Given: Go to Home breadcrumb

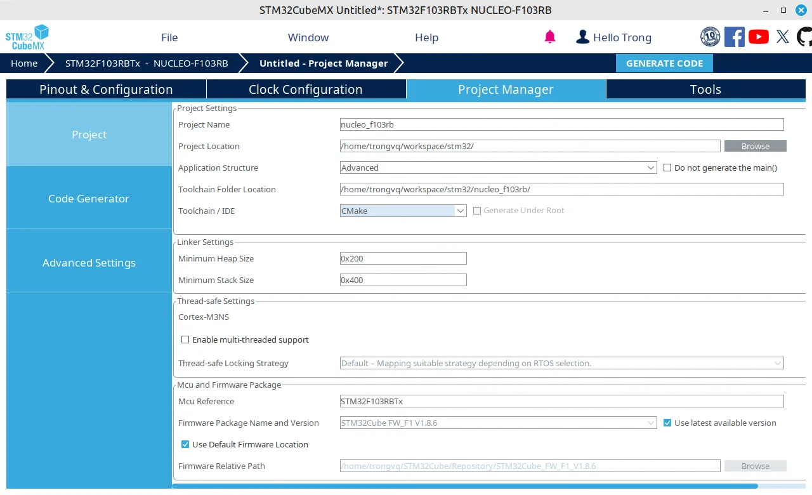Looking at the screenshot, I should [24, 63].
